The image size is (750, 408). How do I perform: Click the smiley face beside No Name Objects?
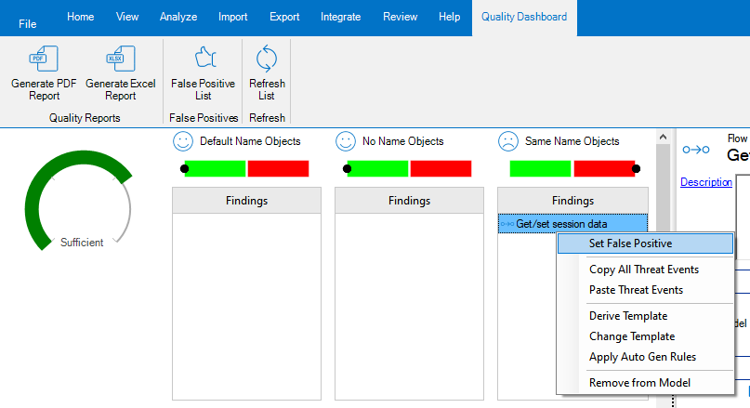click(x=345, y=141)
